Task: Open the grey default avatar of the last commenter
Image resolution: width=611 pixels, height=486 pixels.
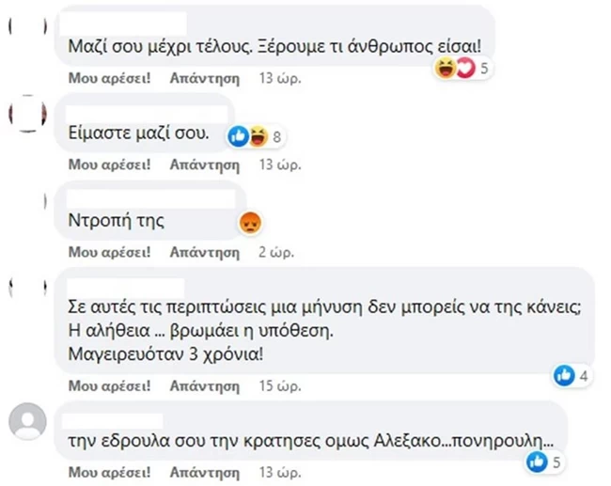Action: [27, 421]
